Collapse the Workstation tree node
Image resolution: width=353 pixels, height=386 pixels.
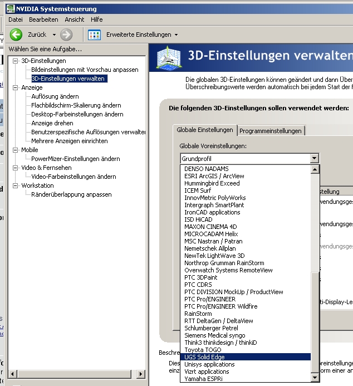click(x=15, y=185)
